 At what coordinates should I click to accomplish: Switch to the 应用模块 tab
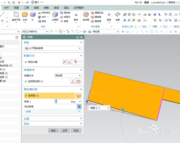[79, 8]
